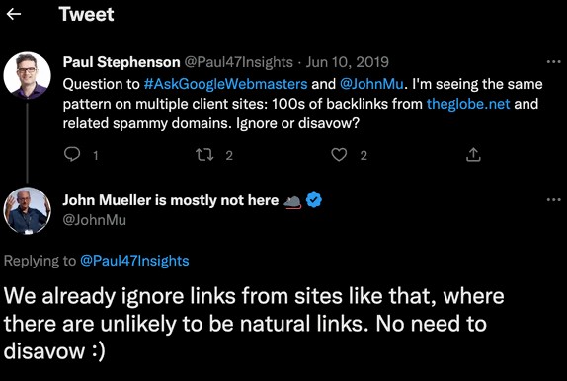567x381 pixels.
Task: Open more options on Paul Stephenson's tweet
Action: tap(553, 62)
